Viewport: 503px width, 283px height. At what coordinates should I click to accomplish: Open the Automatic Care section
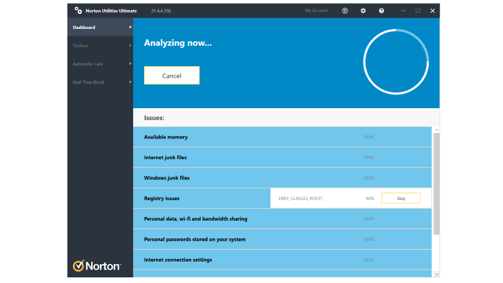[x=100, y=64]
